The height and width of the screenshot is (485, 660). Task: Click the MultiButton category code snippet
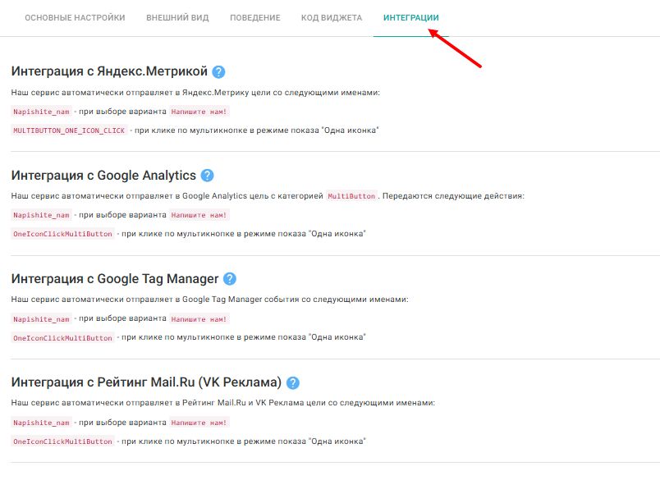point(352,196)
